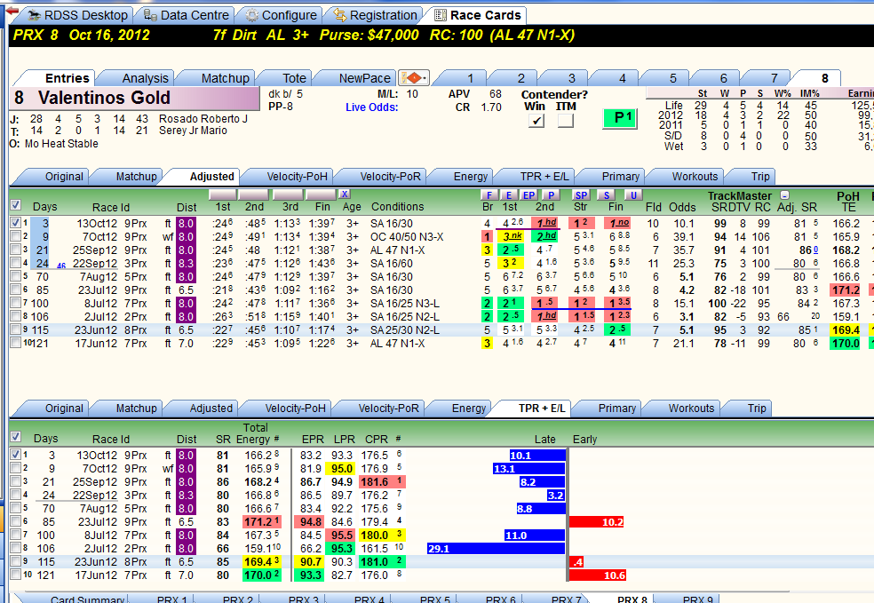Click the blue 29.1 Late bar
The image size is (874, 603).
[x=497, y=549]
